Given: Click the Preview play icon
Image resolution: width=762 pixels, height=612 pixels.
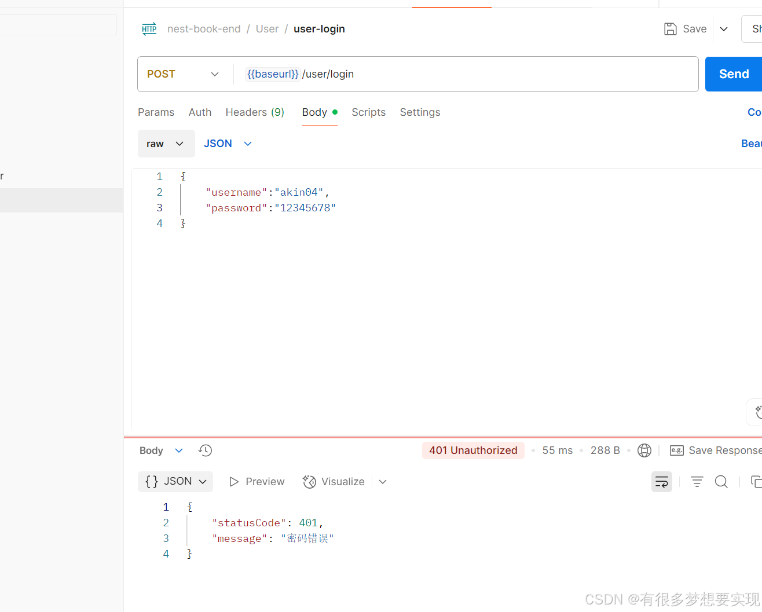Looking at the screenshot, I should tap(234, 482).
